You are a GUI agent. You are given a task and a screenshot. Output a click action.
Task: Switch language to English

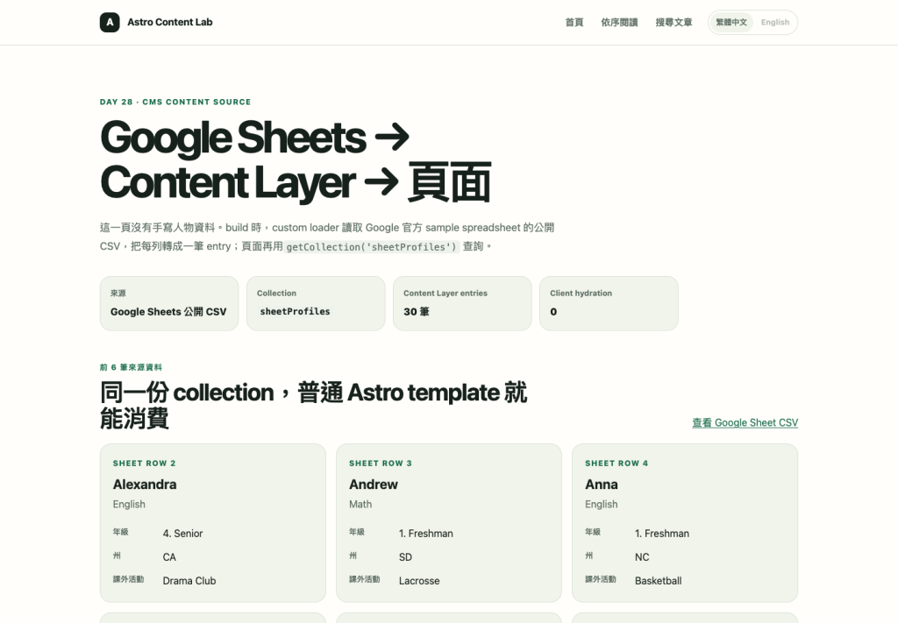point(775,22)
